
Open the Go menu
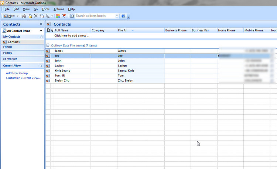click(35, 9)
